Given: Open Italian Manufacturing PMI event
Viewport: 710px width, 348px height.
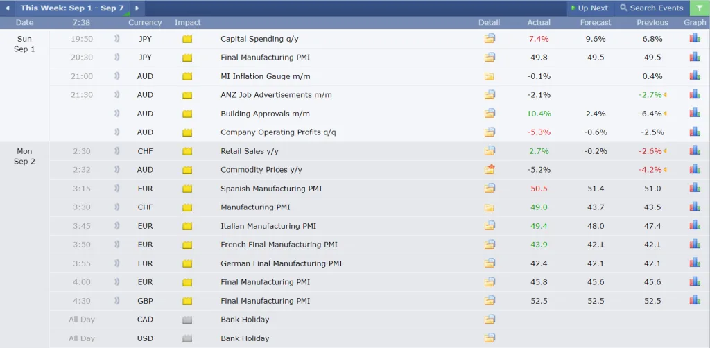Looking at the screenshot, I should pyautogui.click(x=268, y=226).
